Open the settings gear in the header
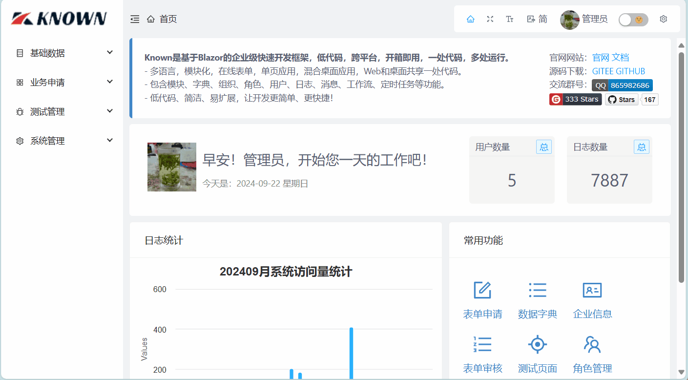688x380 pixels. [663, 19]
